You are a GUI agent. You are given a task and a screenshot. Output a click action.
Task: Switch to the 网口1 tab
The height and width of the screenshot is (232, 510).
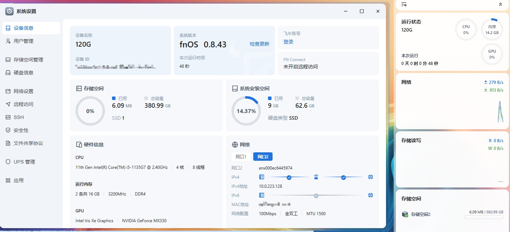[241, 157]
